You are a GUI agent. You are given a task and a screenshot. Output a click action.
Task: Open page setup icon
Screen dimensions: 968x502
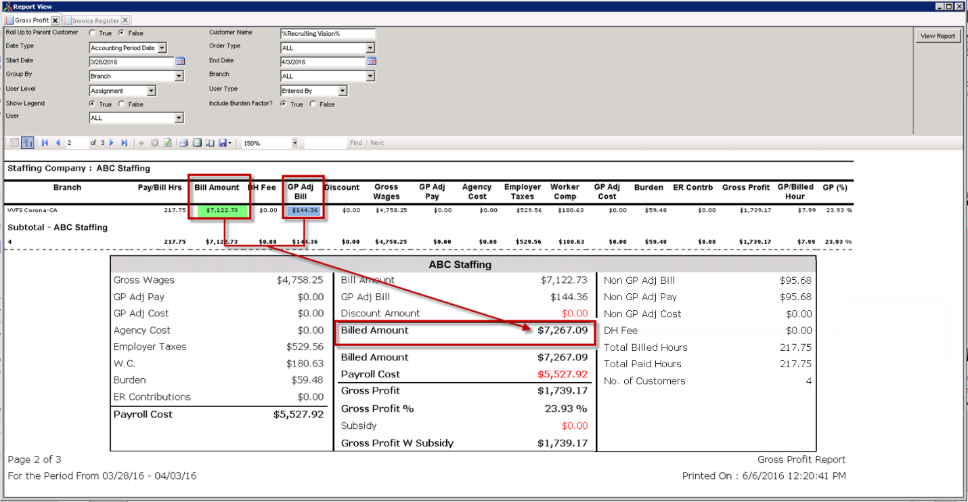(210, 143)
